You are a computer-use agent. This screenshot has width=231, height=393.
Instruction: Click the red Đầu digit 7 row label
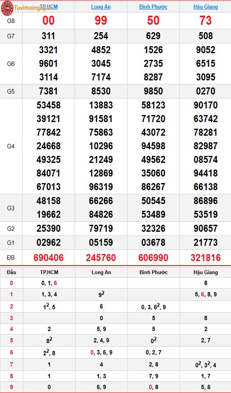point(11,365)
